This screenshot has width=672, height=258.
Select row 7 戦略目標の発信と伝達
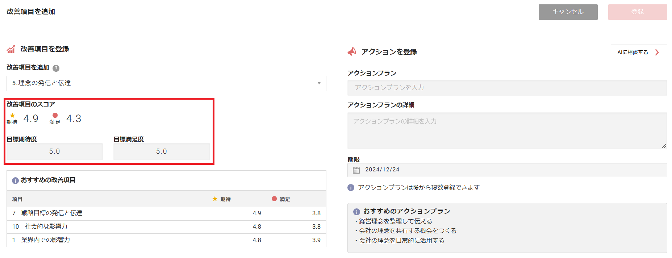click(166, 213)
